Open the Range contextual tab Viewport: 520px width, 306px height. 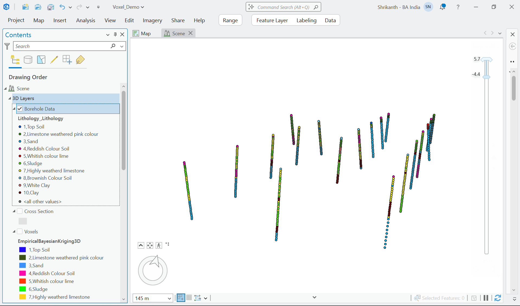pos(230,20)
